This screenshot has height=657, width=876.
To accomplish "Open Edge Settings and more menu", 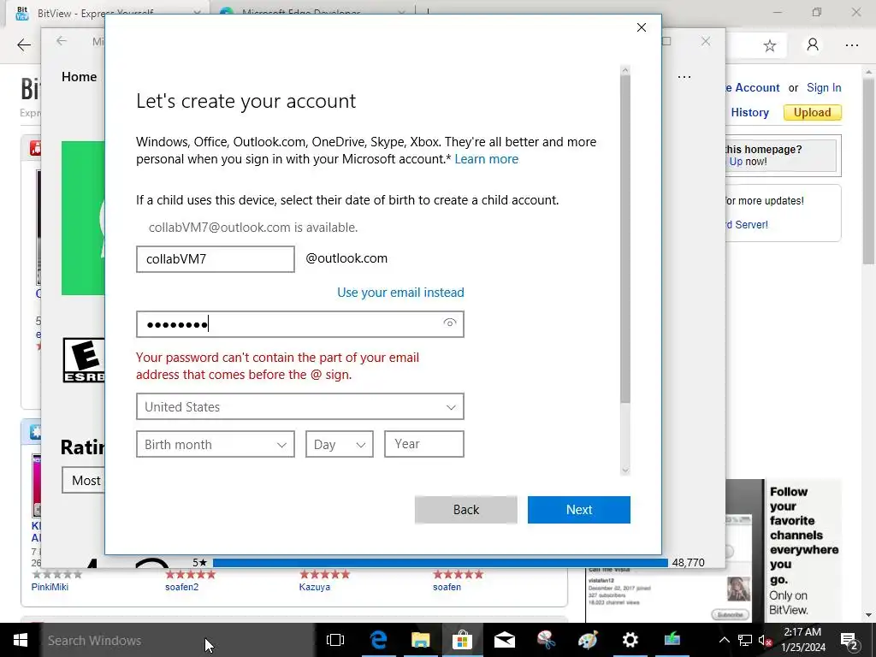I will (x=852, y=45).
